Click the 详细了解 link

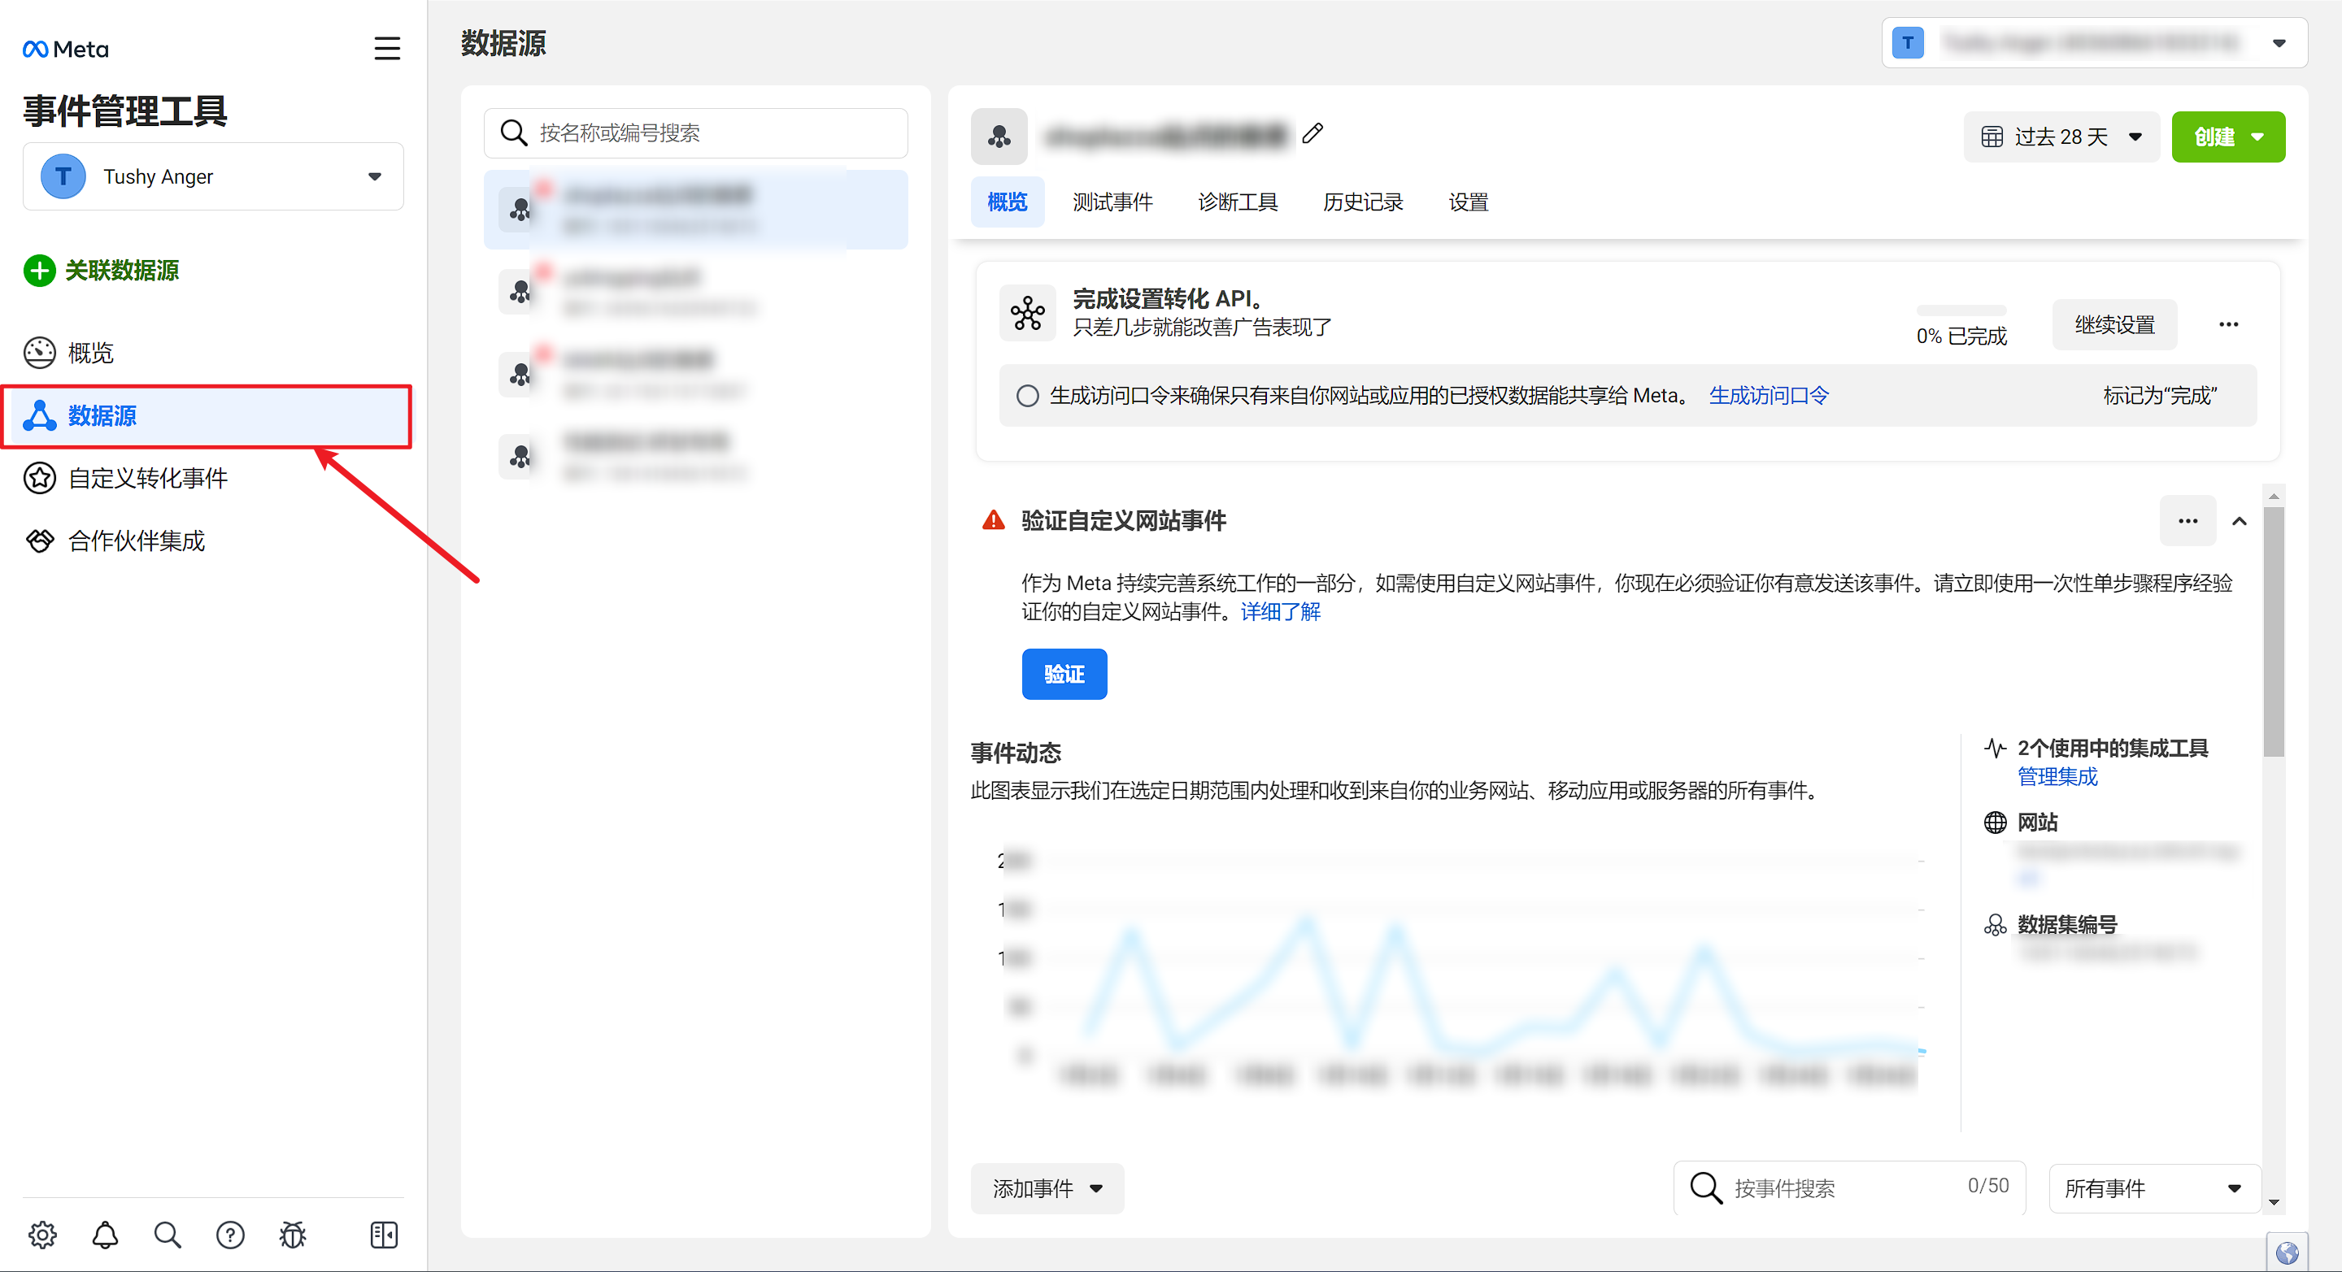pos(1280,611)
